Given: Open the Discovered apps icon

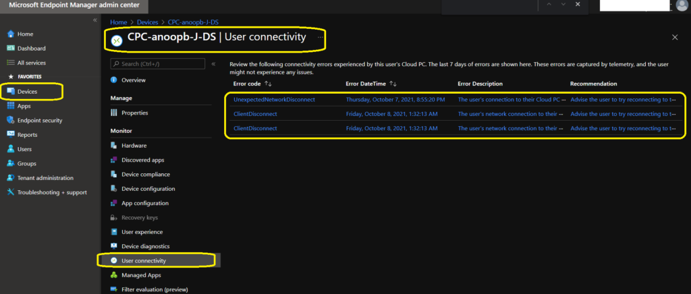Looking at the screenshot, I should pos(114,160).
